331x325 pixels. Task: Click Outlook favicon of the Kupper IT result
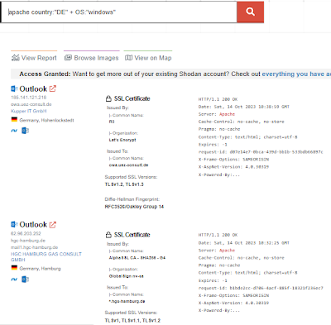coord(14,88)
